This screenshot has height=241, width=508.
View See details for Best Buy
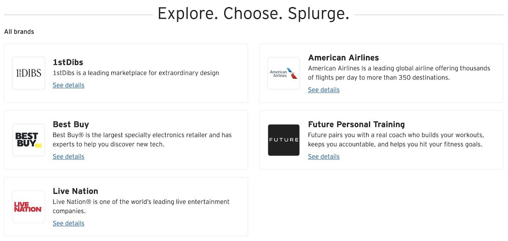69,157
